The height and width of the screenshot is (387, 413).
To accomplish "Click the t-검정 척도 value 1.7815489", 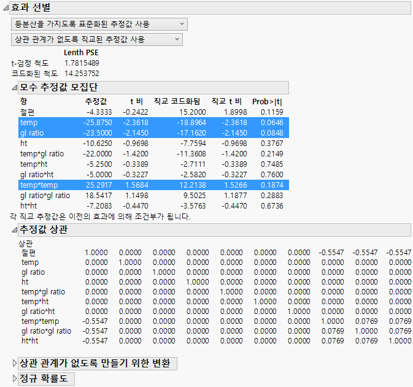I will (82, 63).
